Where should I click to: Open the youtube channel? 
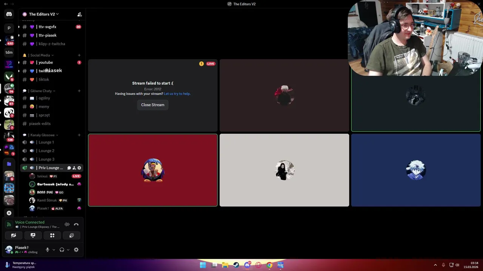[52, 62]
